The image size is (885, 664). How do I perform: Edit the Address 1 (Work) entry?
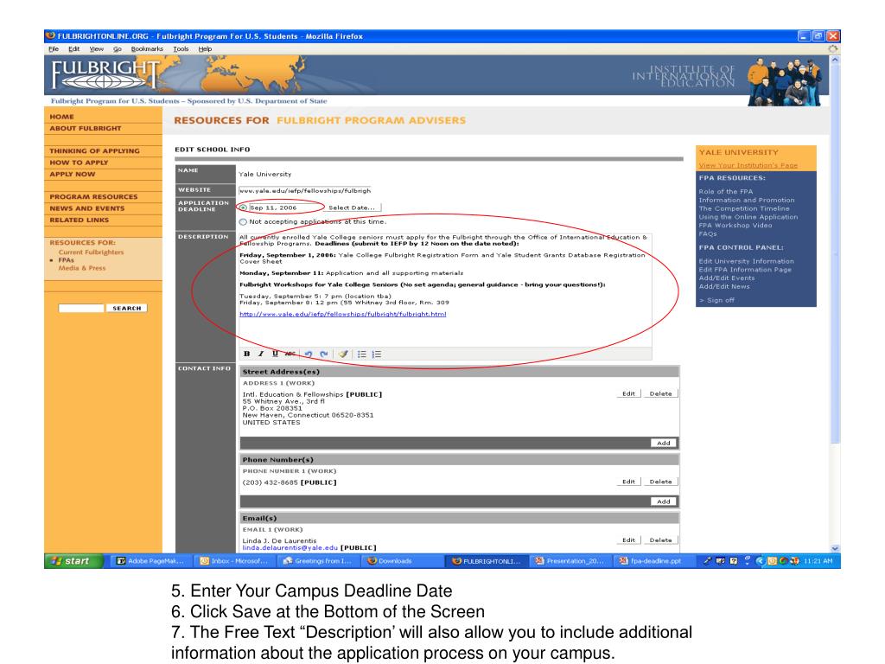[x=629, y=393]
